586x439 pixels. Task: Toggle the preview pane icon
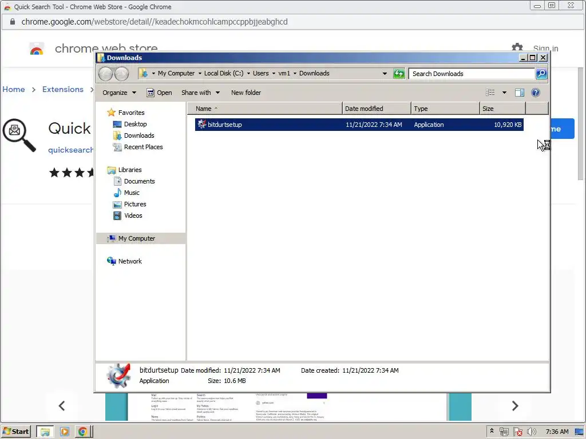pyautogui.click(x=520, y=93)
